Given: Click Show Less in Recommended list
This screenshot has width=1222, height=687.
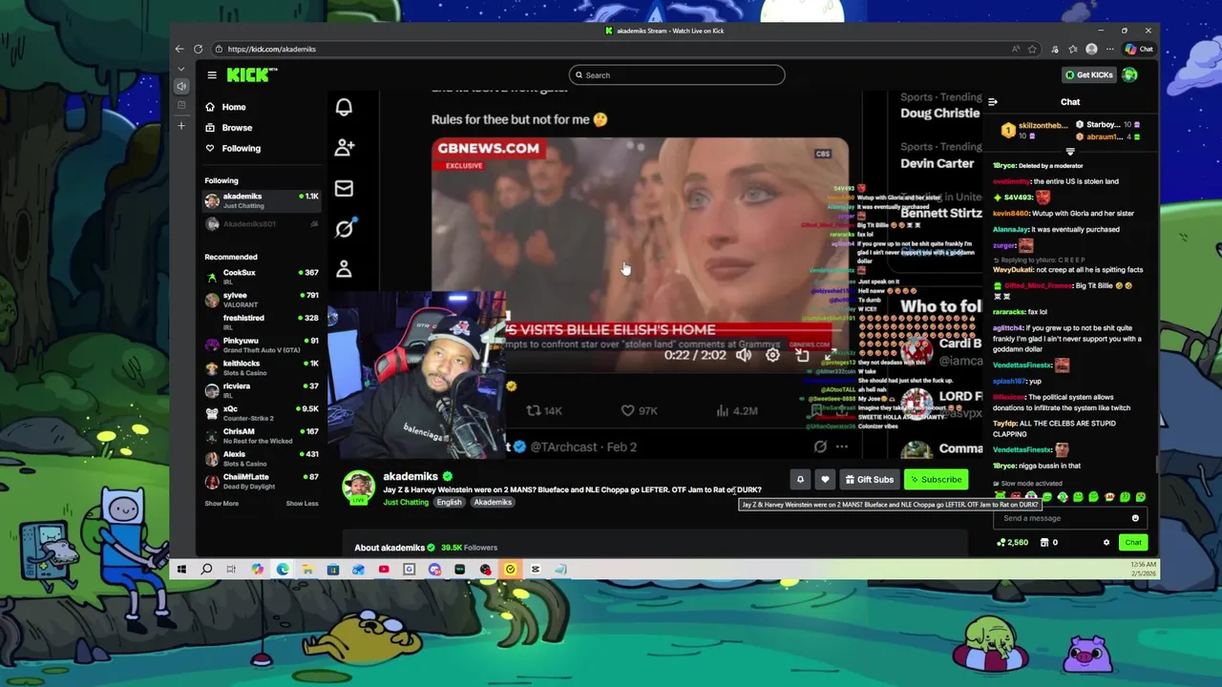Looking at the screenshot, I should click(302, 503).
